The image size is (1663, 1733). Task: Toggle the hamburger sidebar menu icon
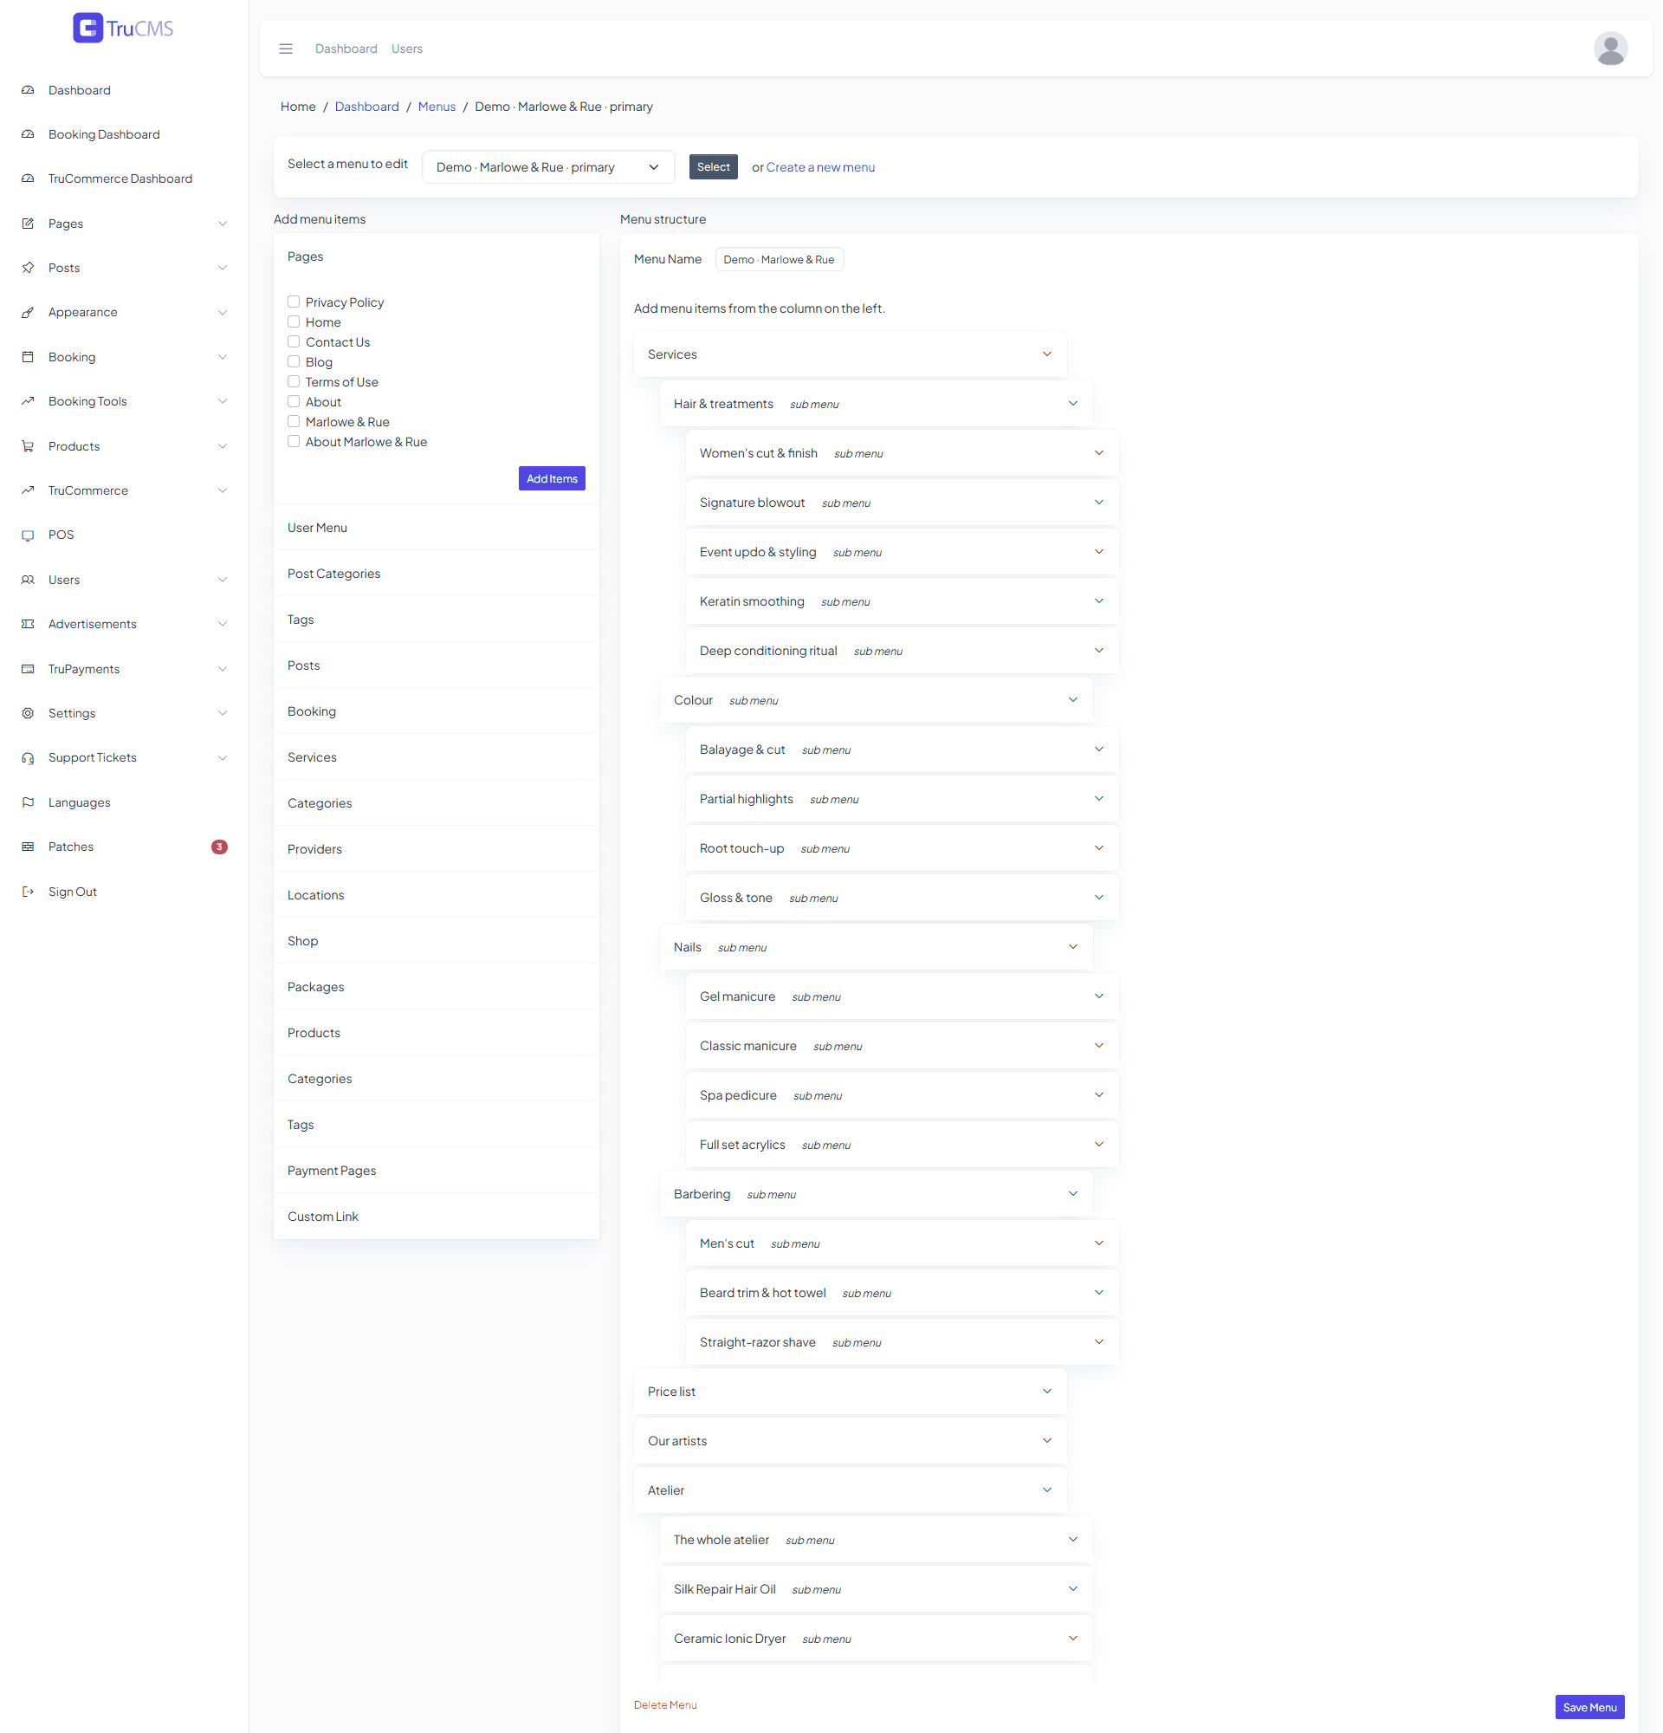(x=286, y=49)
